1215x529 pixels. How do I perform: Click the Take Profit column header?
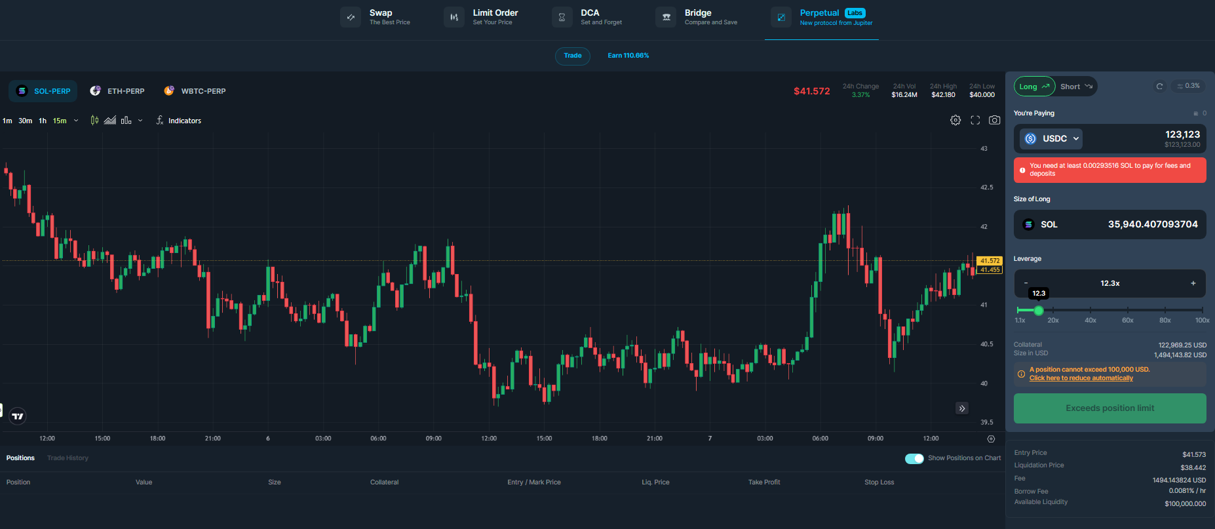(764, 482)
